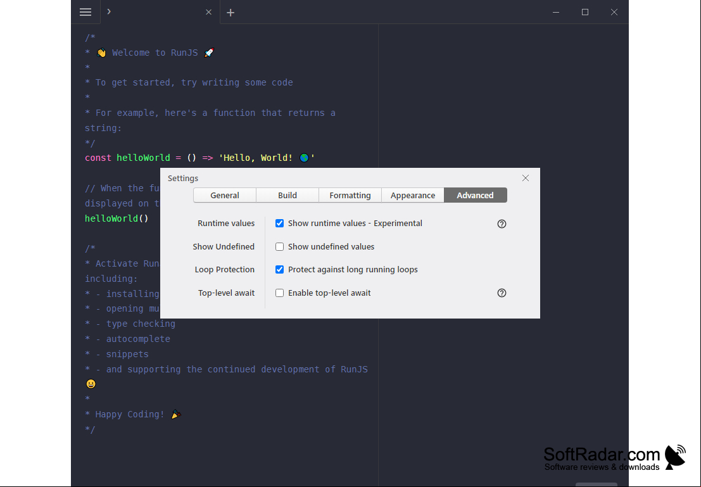The height and width of the screenshot is (487, 701).
Task: Click 'Protect against long running loops' label
Action: 353,269
